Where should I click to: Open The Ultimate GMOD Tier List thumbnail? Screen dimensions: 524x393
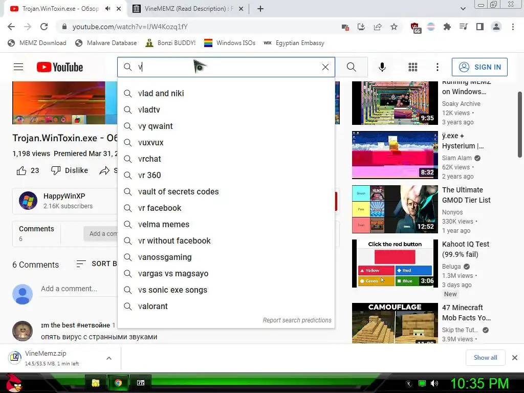[395, 209]
